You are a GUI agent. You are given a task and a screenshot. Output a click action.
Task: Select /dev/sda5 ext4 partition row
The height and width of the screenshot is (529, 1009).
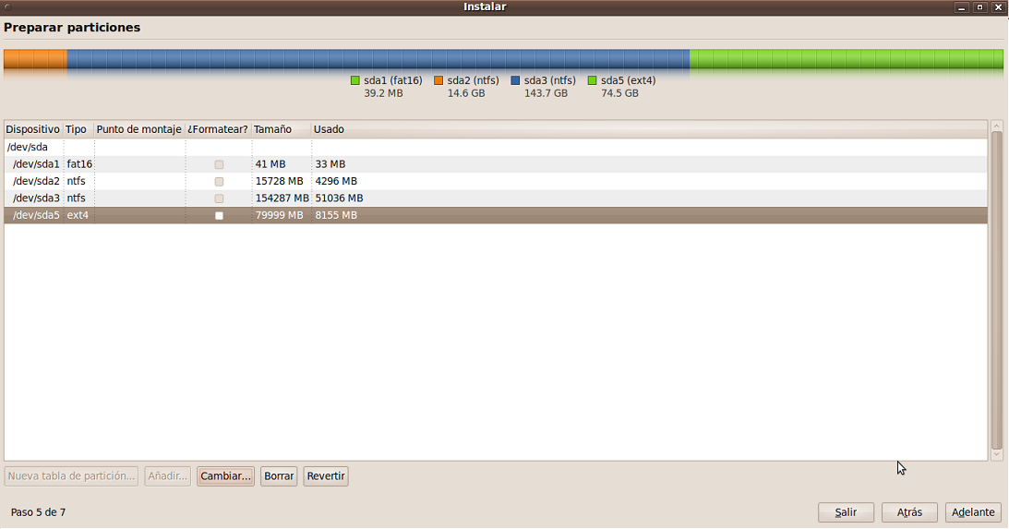(496, 215)
